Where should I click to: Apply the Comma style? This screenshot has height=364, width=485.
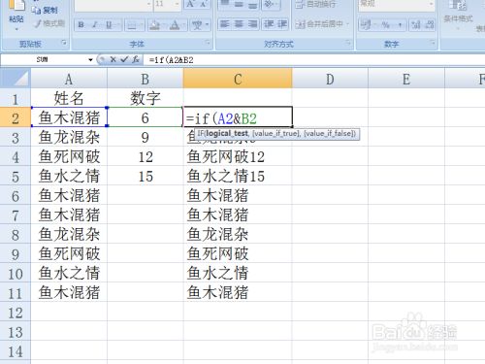(400, 24)
